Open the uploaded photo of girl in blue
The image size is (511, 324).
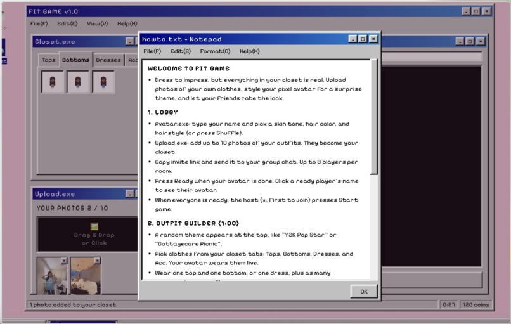(52, 276)
